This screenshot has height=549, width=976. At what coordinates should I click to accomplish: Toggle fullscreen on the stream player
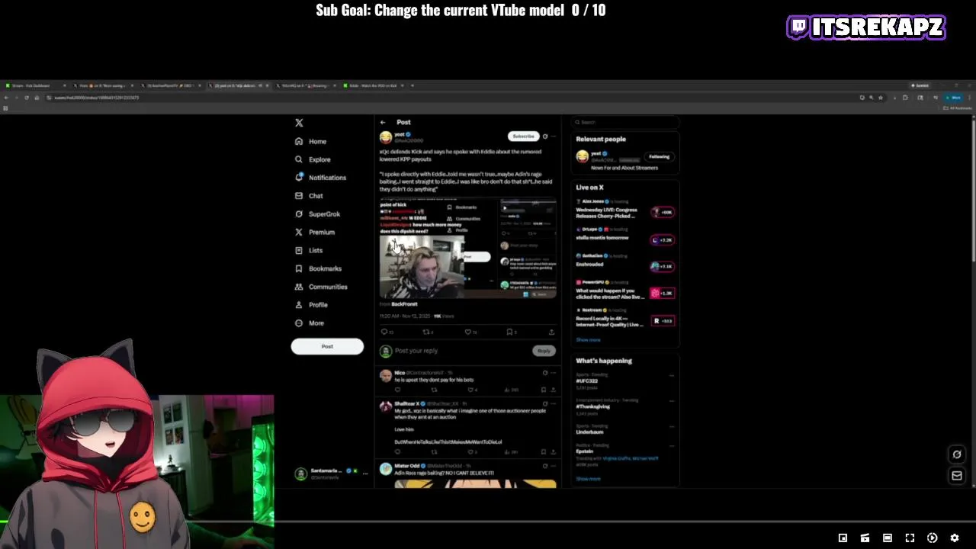910,538
